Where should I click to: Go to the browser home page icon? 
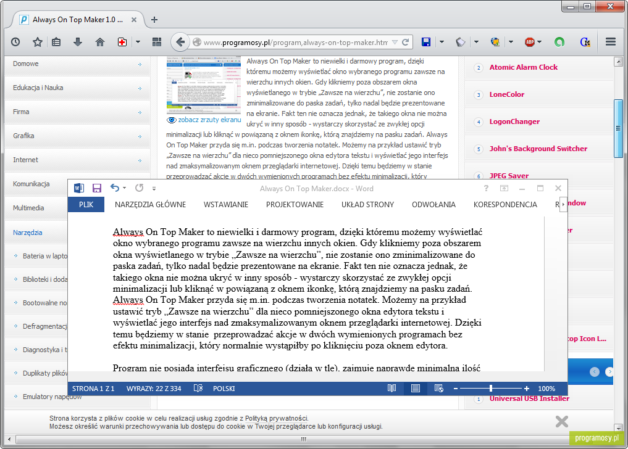(100, 41)
